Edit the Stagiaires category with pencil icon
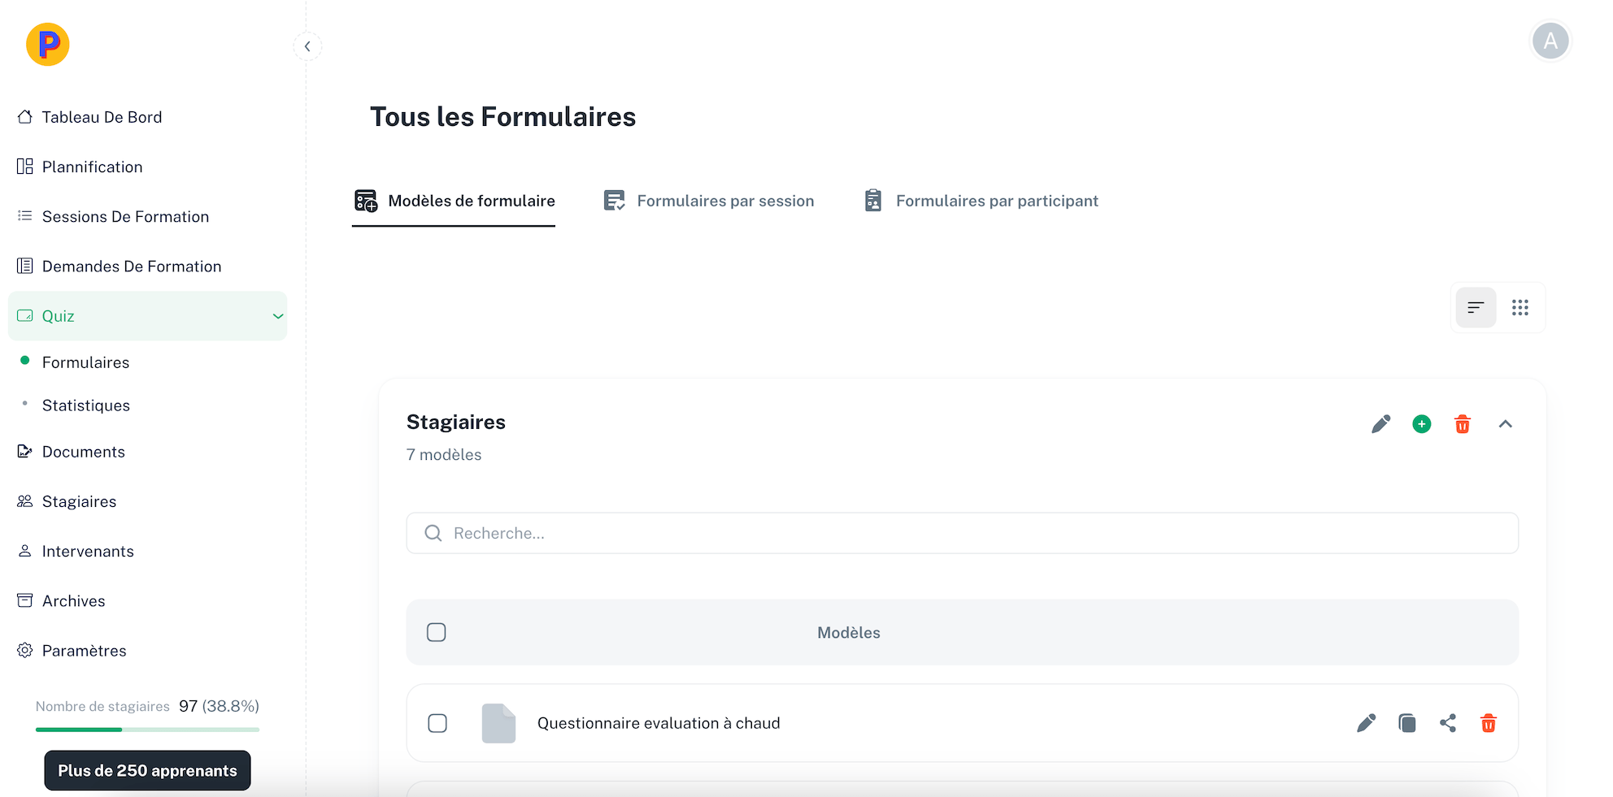1613x797 pixels. [1380, 424]
